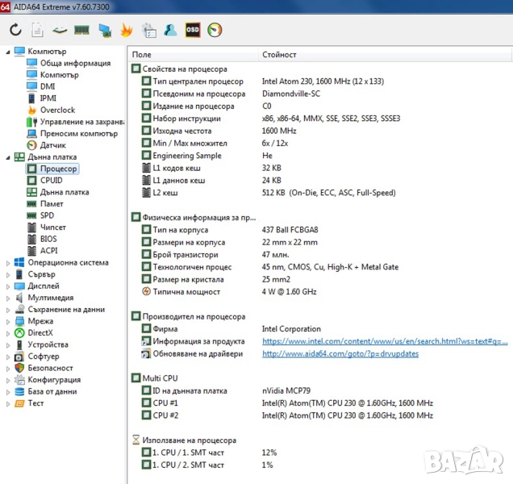Start the flame stability test icon

[x=126, y=31]
